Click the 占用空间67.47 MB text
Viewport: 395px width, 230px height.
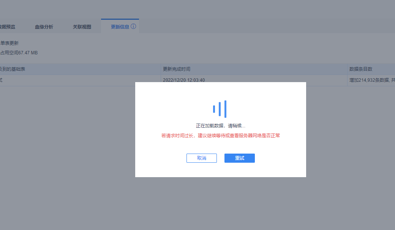point(19,53)
